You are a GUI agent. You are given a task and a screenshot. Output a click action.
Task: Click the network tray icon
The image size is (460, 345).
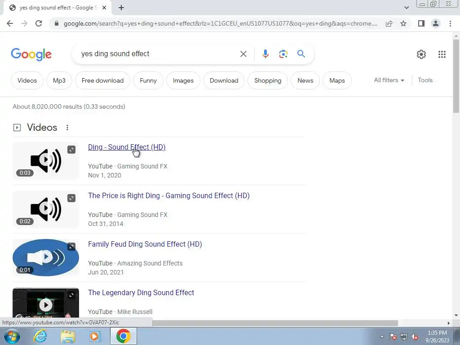pyautogui.click(x=404, y=336)
